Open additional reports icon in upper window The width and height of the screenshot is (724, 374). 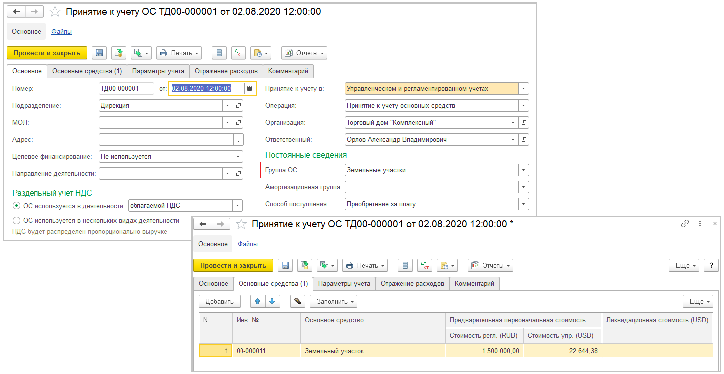(260, 53)
